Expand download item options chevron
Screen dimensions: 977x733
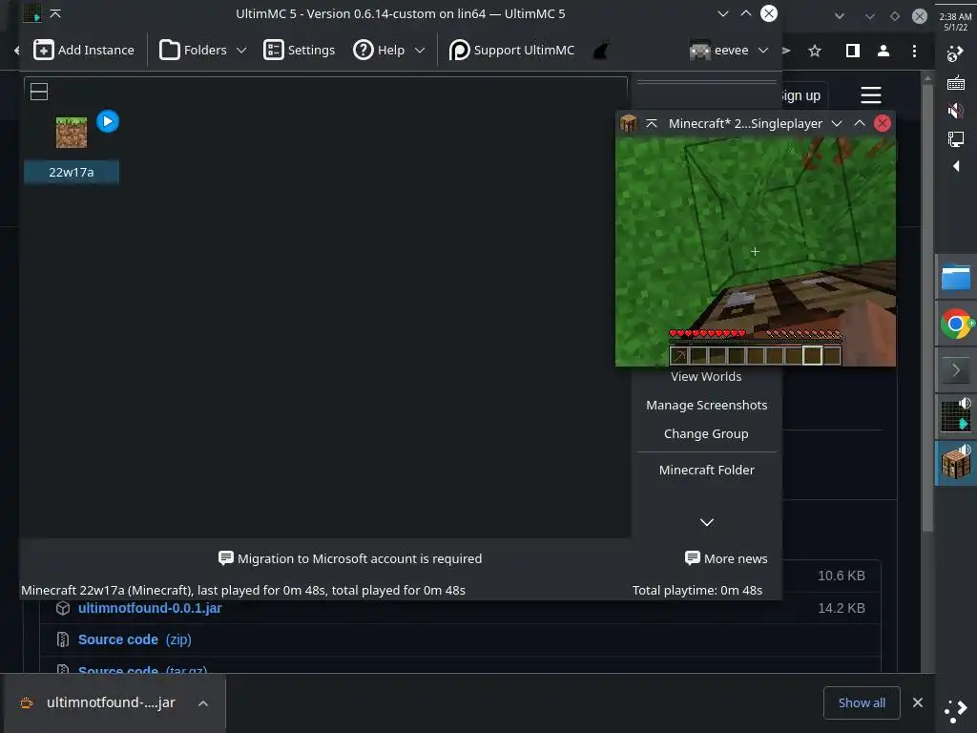coord(203,703)
